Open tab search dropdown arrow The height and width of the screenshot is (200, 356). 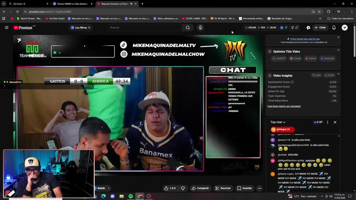(x=4, y=4)
